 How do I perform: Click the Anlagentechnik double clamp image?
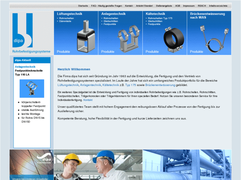coord(129,39)
